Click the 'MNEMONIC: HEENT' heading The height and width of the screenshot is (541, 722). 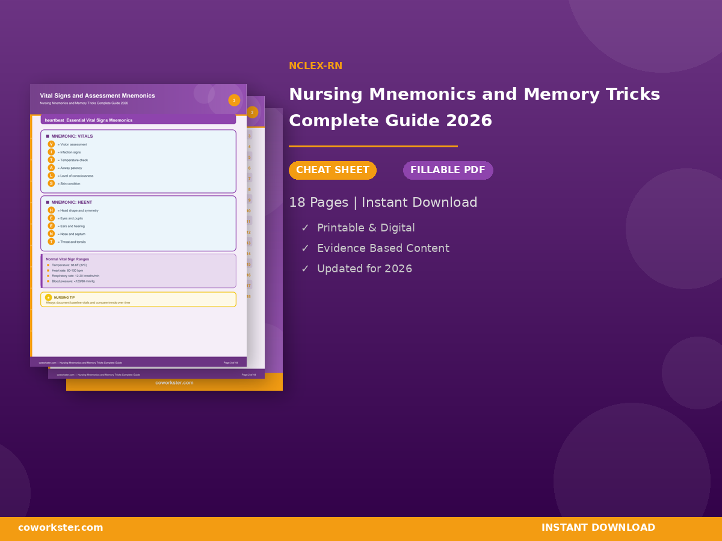point(72,203)
